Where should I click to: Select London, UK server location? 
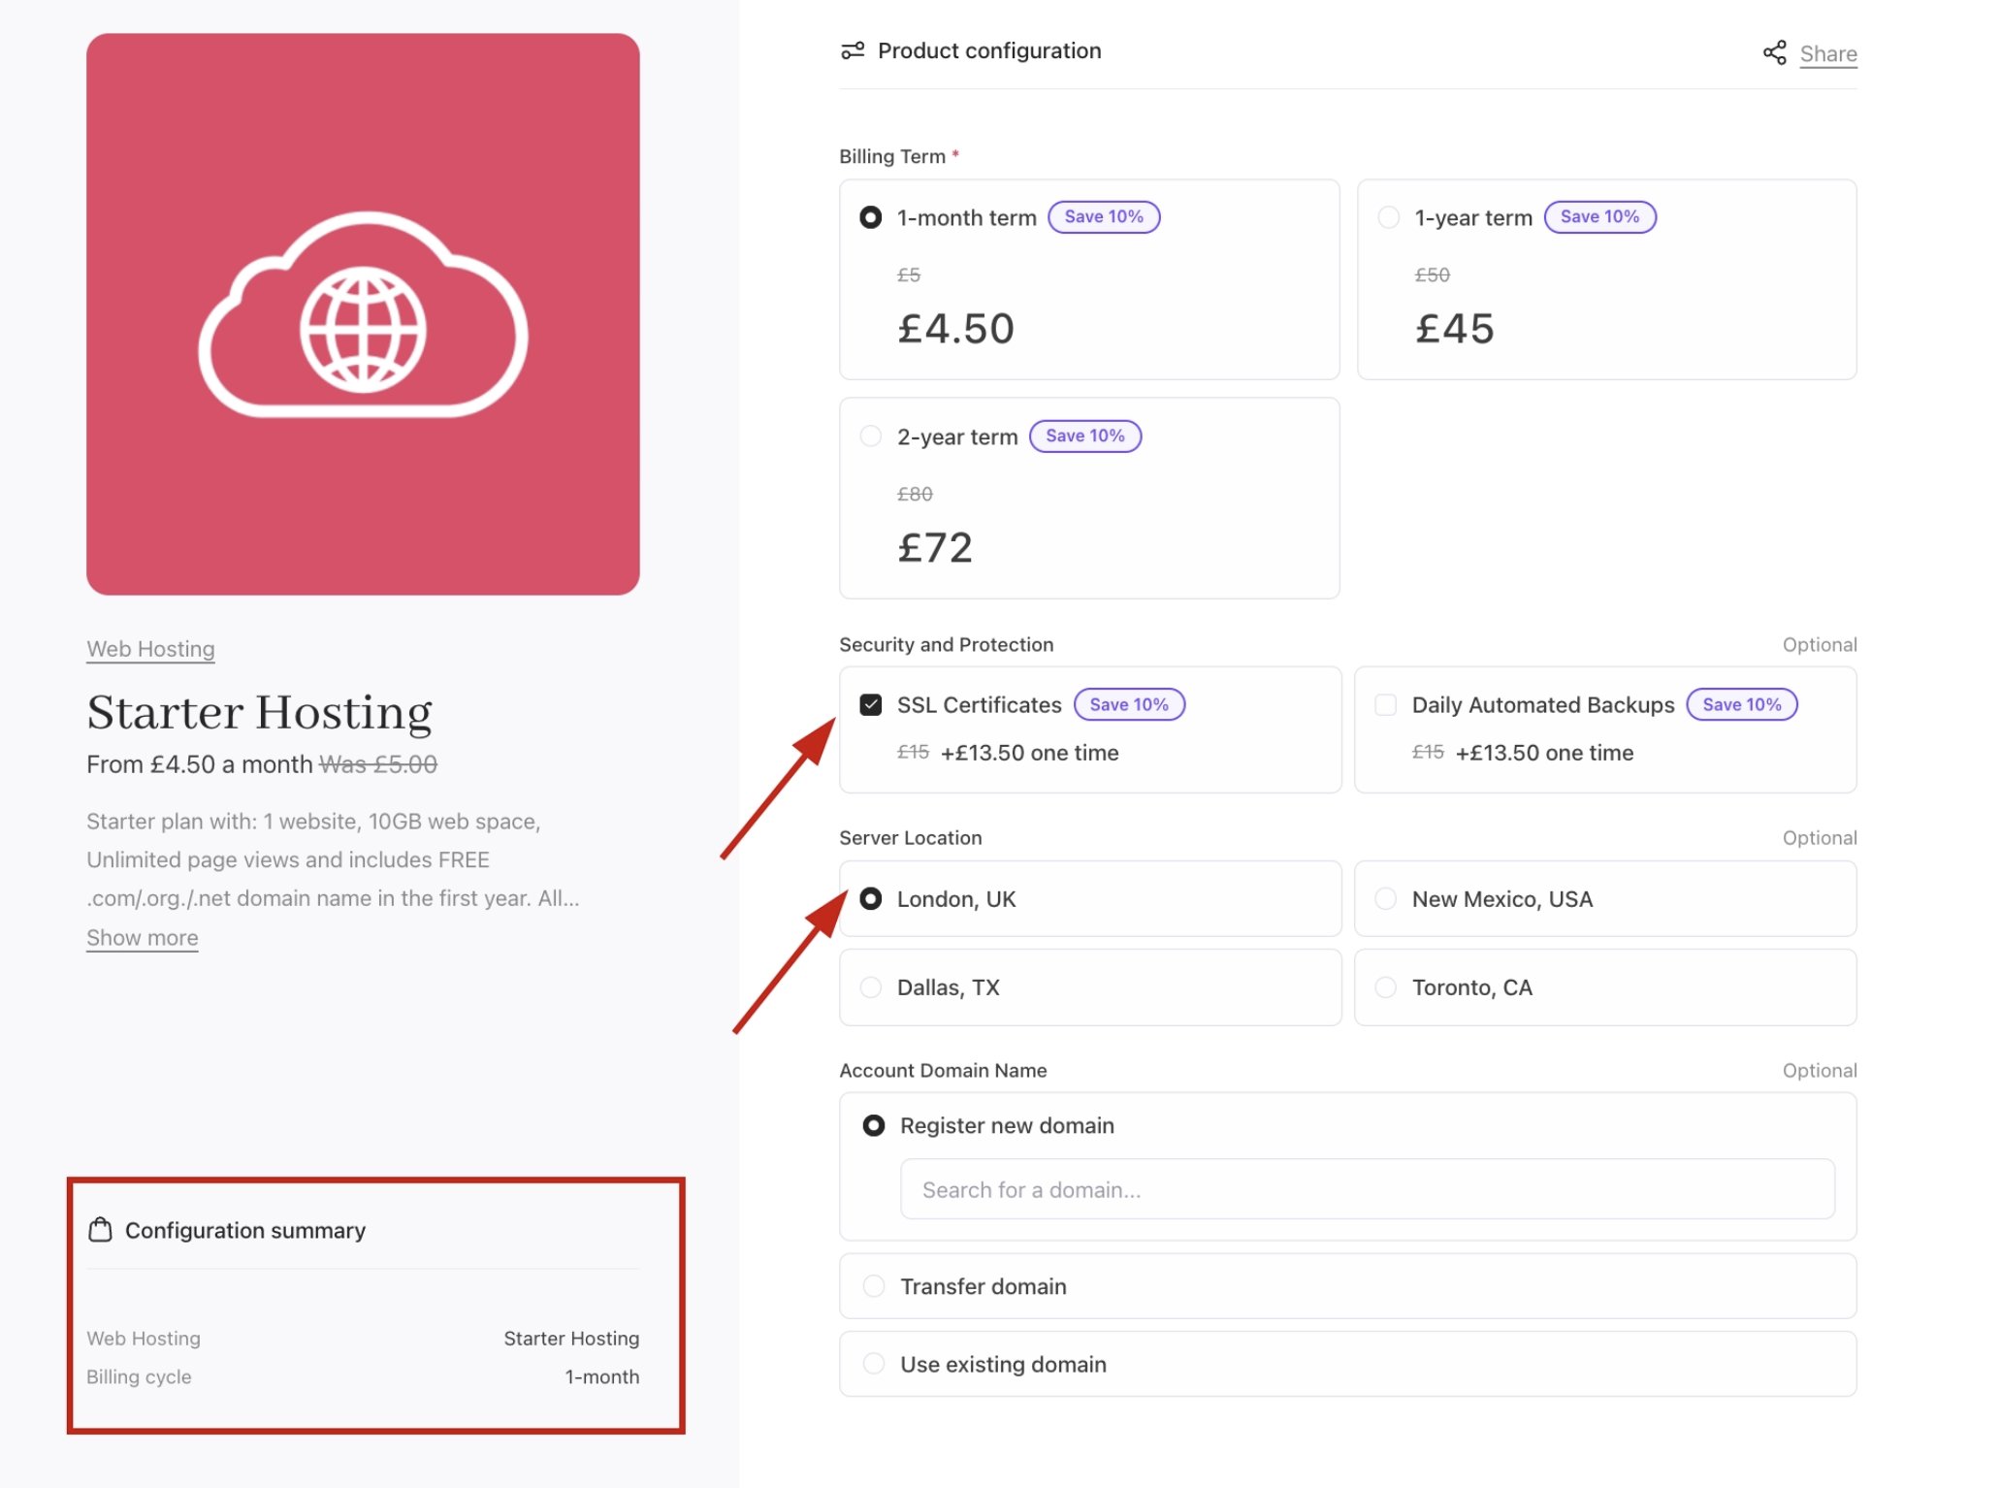1090,899
